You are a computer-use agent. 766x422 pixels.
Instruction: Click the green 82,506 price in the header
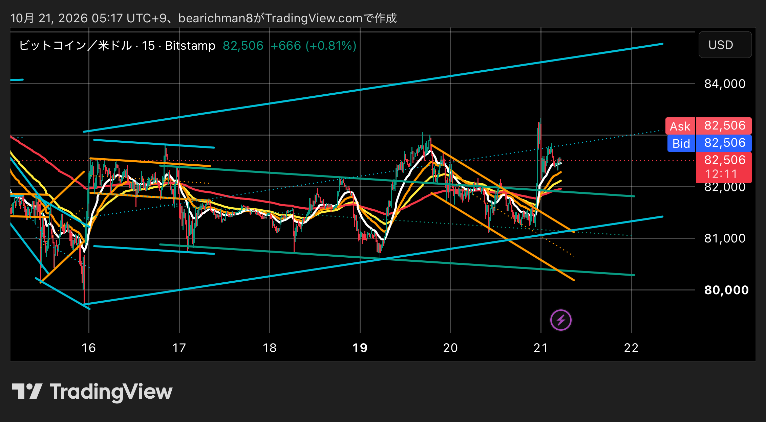(x=243, y=46)
